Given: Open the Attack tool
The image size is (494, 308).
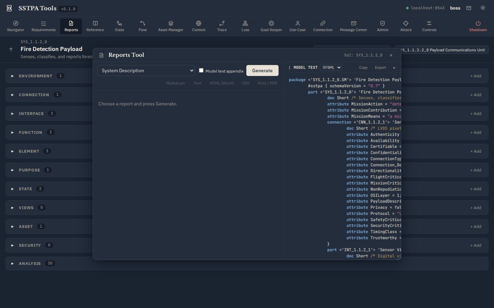Looking at the screenshot, I should (x=406, y=26).
